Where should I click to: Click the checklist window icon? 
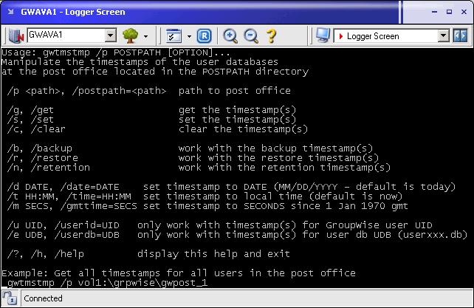coord(174,36)
